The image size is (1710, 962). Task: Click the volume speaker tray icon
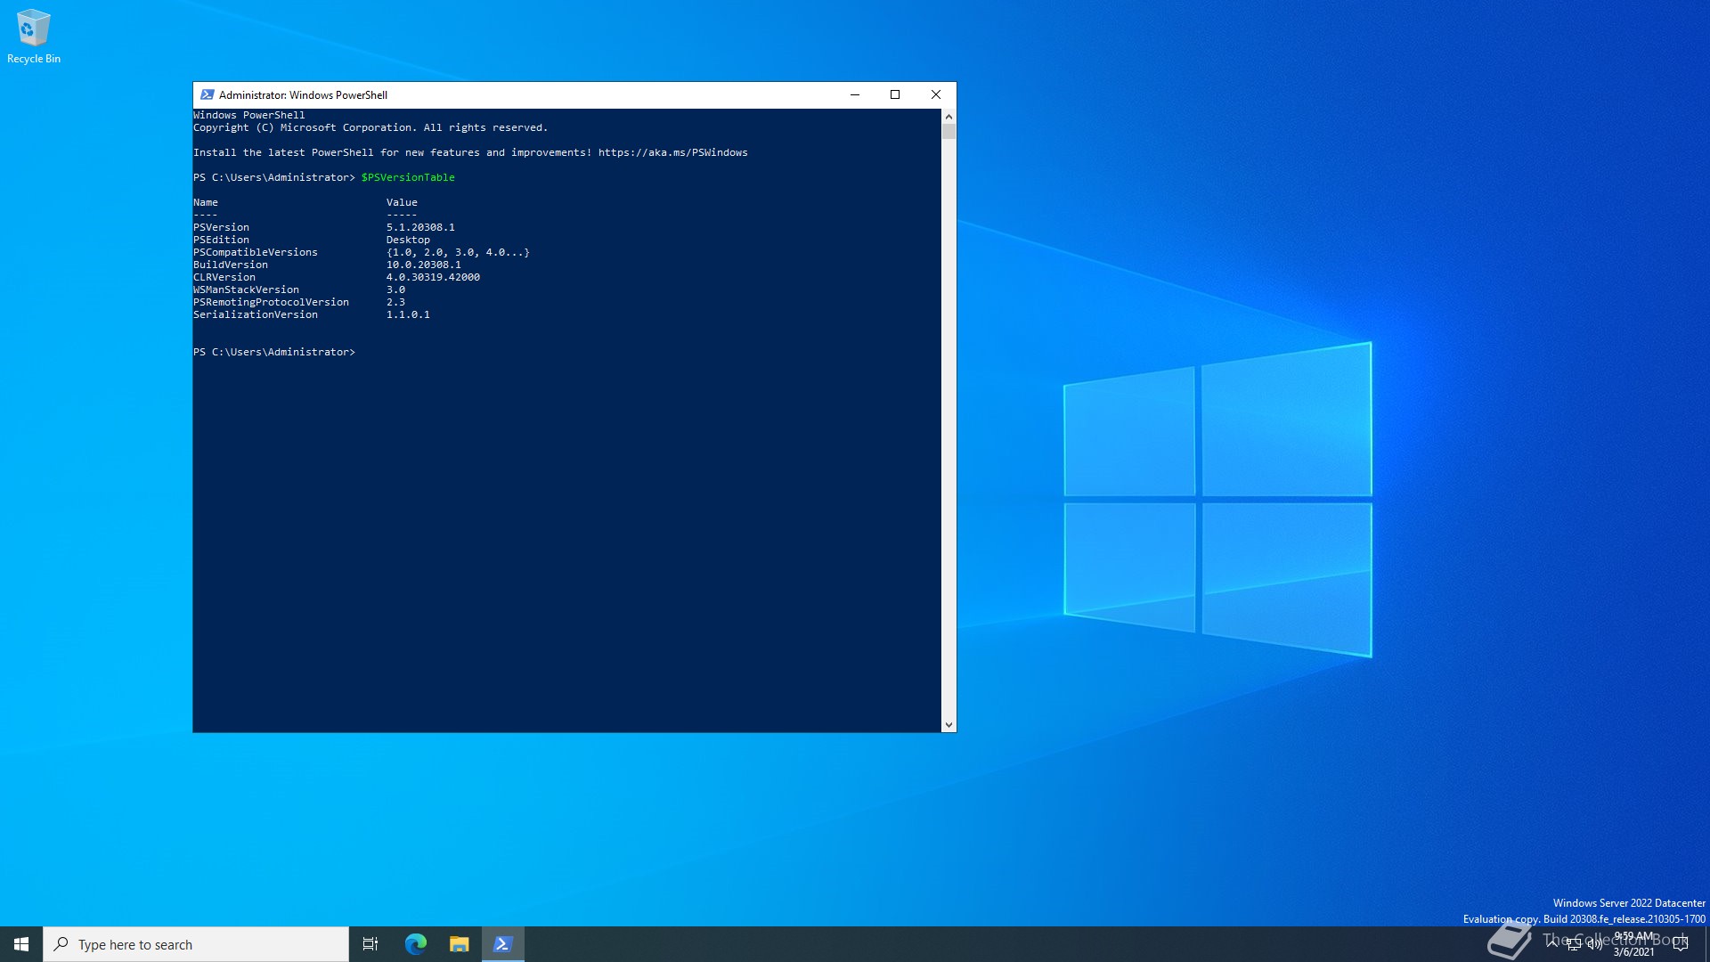click(1594, 944)
